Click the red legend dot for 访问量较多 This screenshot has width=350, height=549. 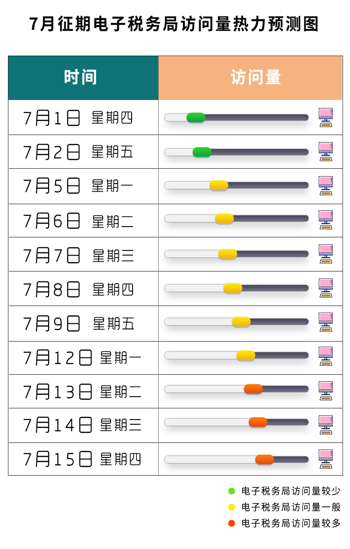231,523
